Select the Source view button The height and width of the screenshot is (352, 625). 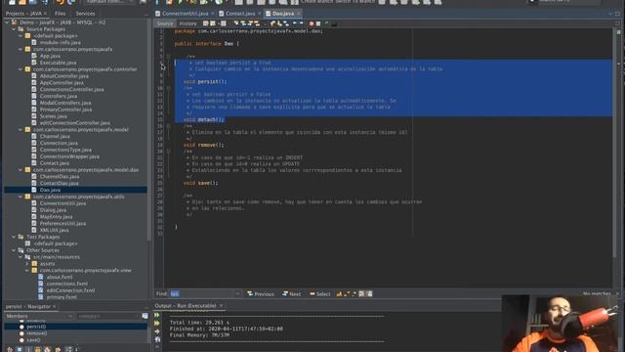[165, 23]
